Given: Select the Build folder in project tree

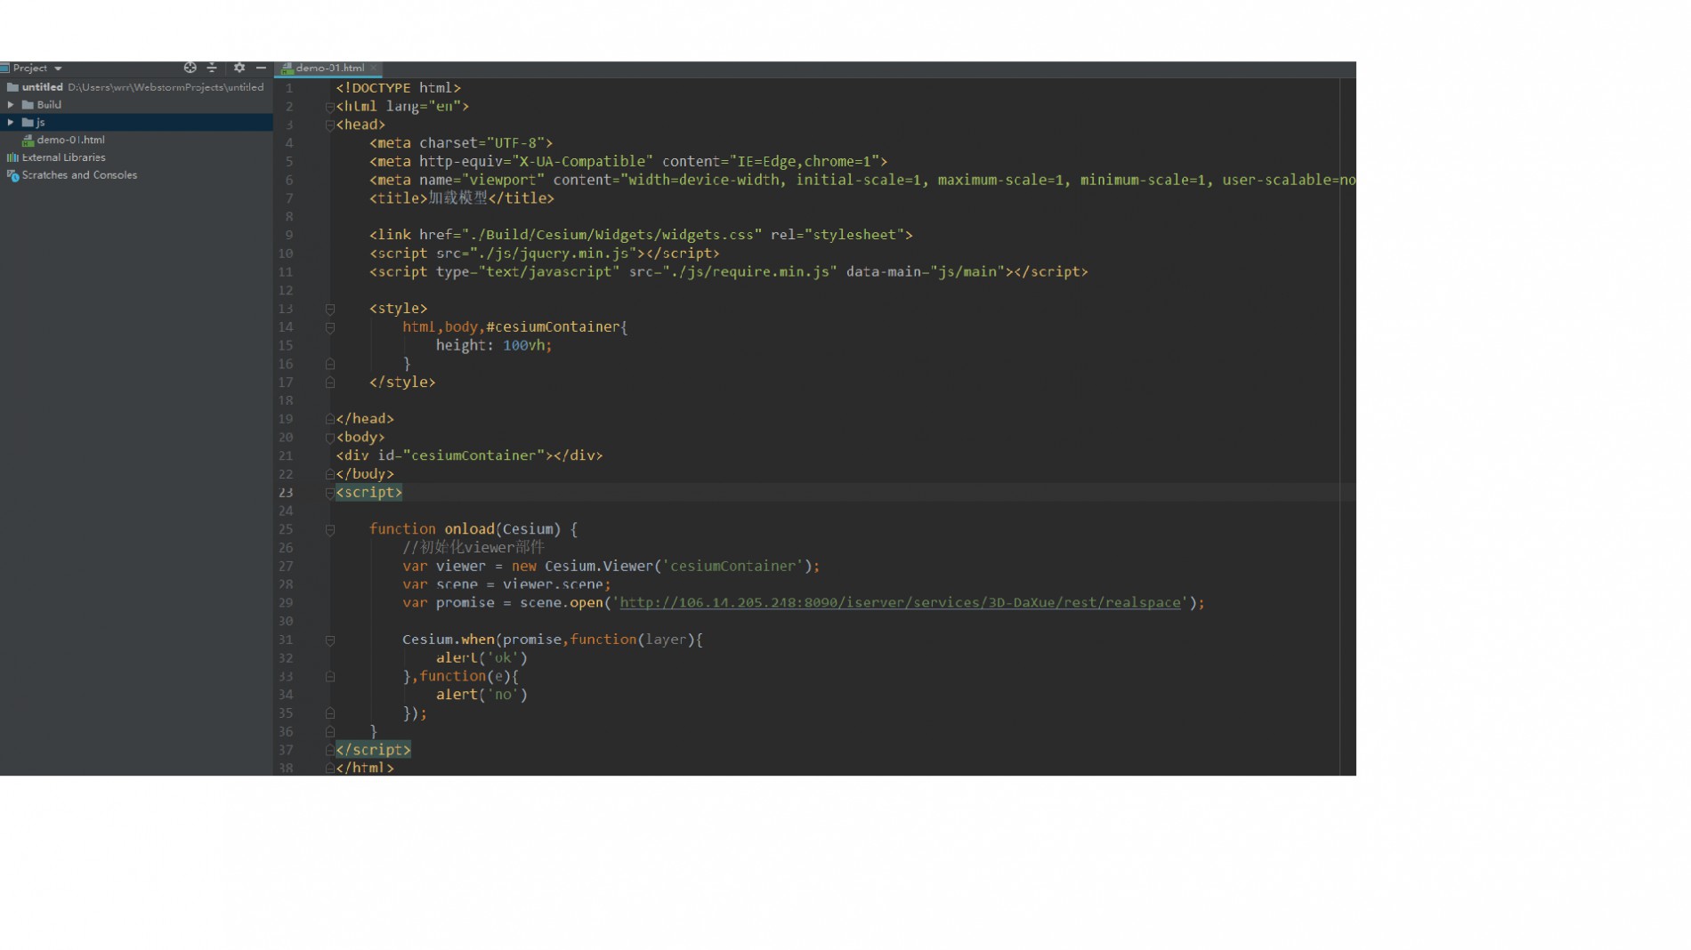Looking at the screenshot, I should pyautogui.click(x=49, y=105).
